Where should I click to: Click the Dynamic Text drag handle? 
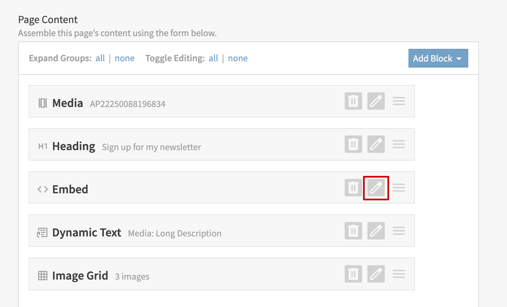399,231
